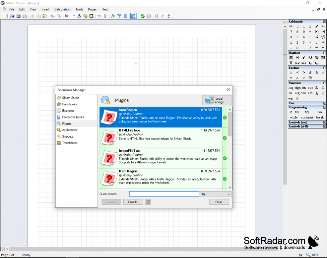Insert the sin function
This screenshot has height=258, width=327.
(x=304, y=88)
